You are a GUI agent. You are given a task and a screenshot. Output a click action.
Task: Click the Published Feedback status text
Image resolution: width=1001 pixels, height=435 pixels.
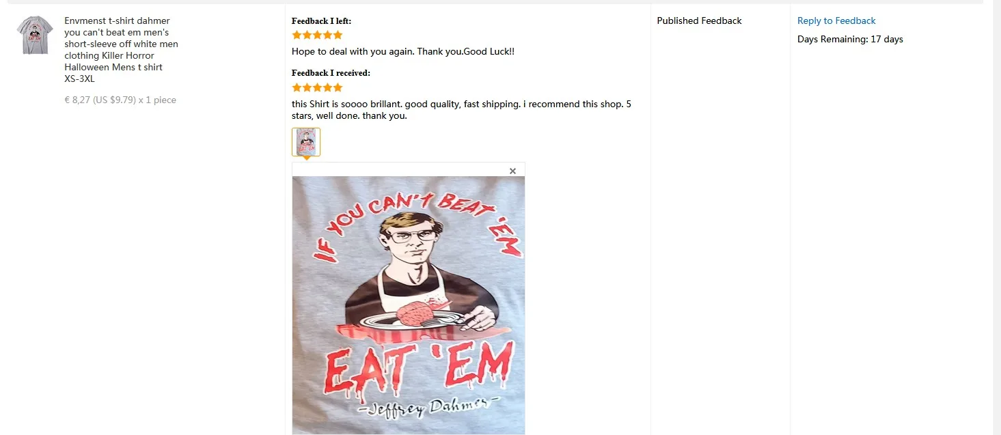click(x=699, y=20)
